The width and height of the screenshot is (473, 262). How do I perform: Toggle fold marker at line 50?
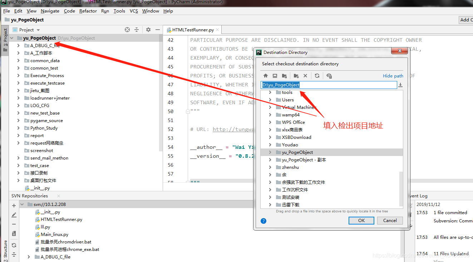tap(188, 111)
